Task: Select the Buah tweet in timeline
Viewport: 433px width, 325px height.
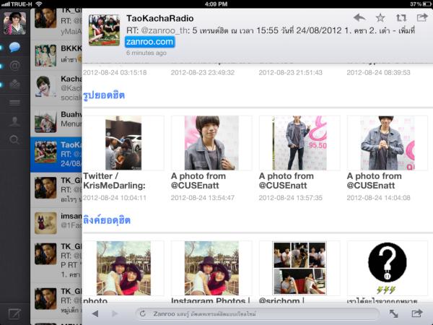Action: click(56, 120)
